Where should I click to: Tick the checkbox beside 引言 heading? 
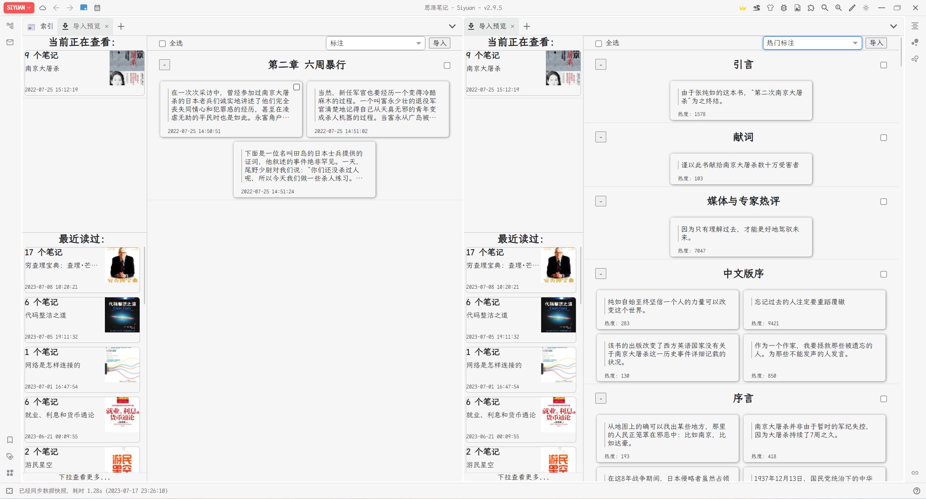coord(884,65)
